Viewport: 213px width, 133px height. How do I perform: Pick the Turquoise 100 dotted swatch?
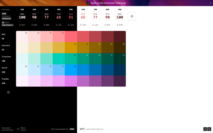tap(22, 59)
